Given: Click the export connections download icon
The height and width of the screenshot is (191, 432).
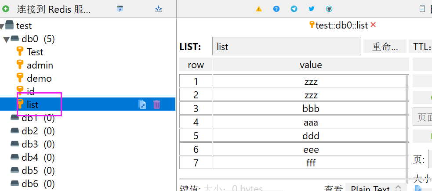Looking at the screenshot, I should (x=159, y=9).
